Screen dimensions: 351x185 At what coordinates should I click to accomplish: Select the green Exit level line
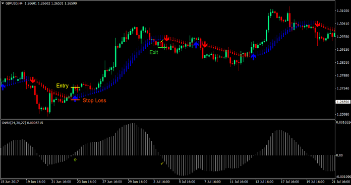click(x=162, y=47)
